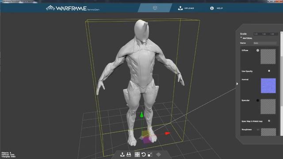This screenshot has width=283, height=159.
Task: Open the Help page in header
Action: point(216,8)
